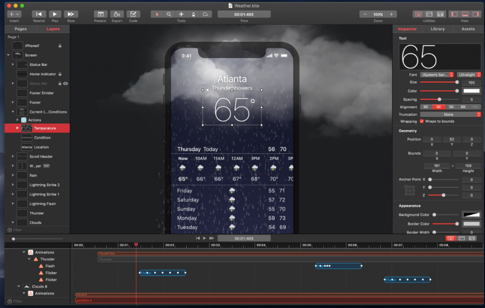Image resolution: width=485 pixels, height=308 pixels.
Task: Click the console icon in toolbar Utilities
Action: (429, 14)
